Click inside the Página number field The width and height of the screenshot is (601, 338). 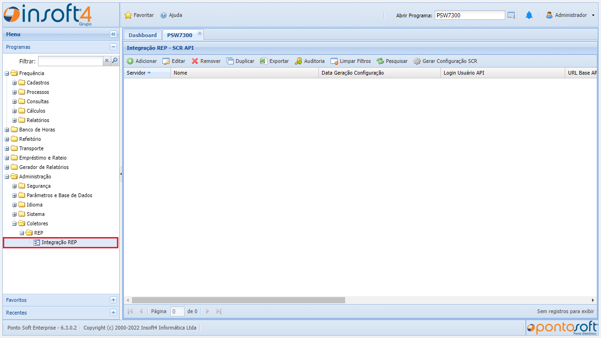coord(177,311)
